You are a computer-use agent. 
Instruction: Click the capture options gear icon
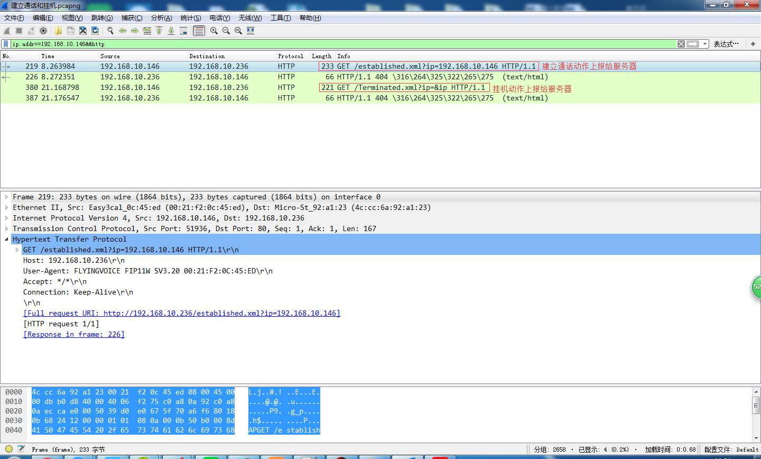[x=43, y=31]
